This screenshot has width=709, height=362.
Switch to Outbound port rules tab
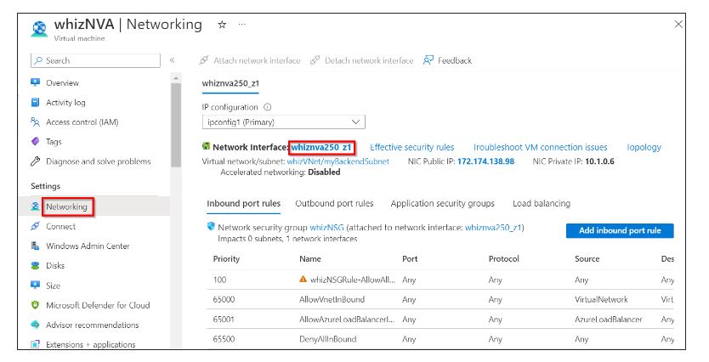tap(334, 204)
